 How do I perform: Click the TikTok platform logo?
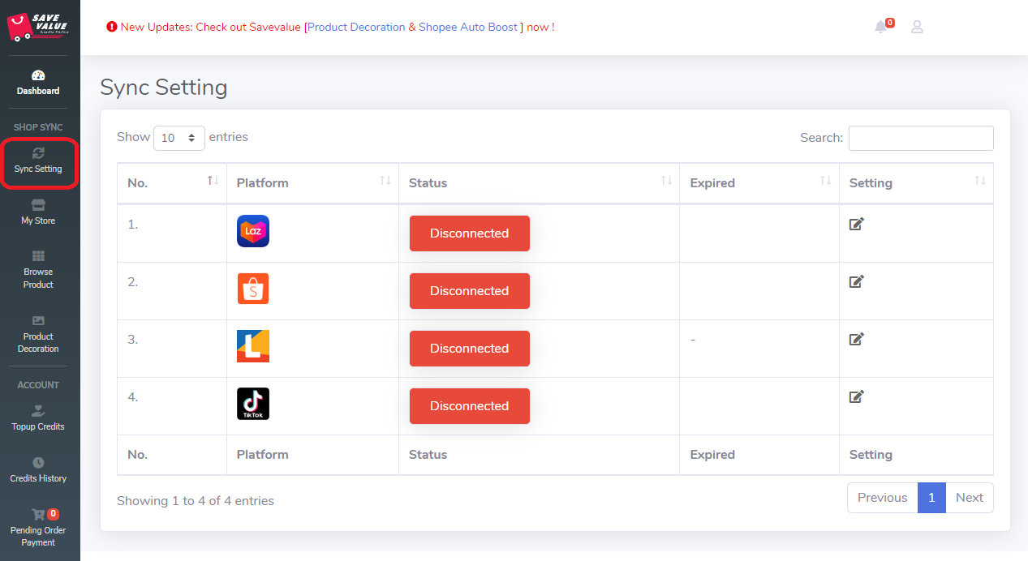click(253, 404)
